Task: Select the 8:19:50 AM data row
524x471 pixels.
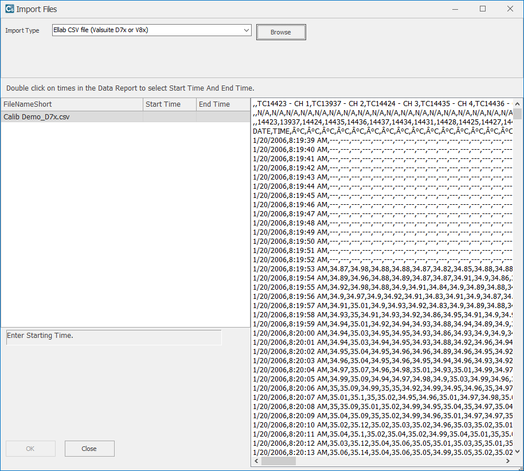Action: click(382, 241)
